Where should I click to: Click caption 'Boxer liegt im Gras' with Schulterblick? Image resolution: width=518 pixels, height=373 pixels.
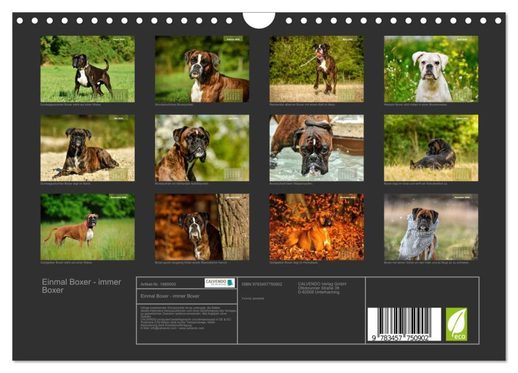(x=415, y=184)
